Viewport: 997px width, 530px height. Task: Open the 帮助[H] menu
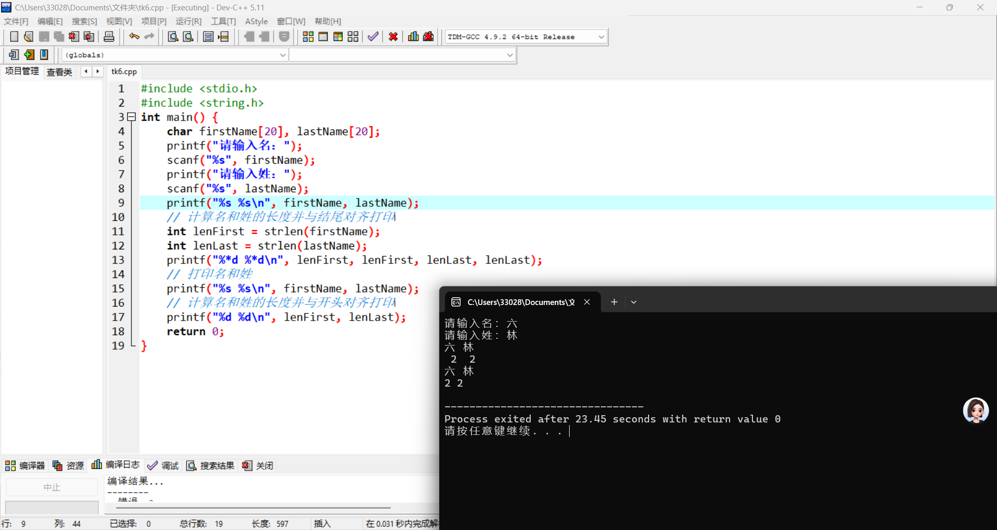(x=328, y=21)
